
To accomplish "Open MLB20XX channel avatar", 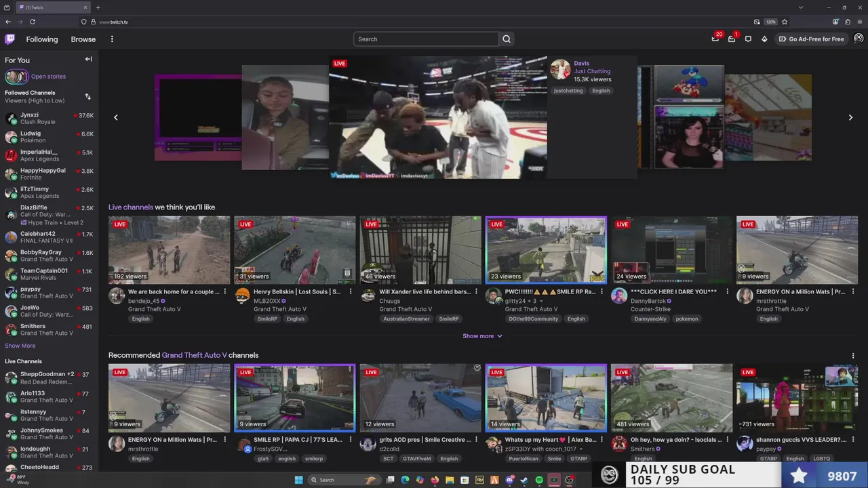I will pyautogui.click(x=243, y=296).
